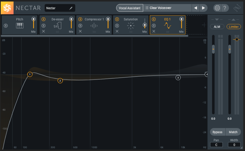Toggle the Limiter button
Screen dimensions: 245x151
click(x=233, y=27)
